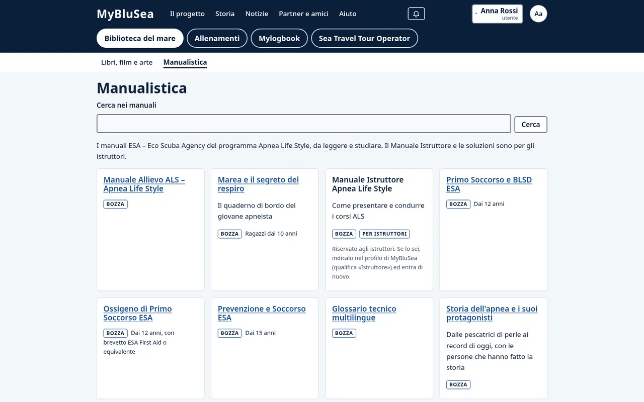
Task: Select the Biblioteca del mare section
Action: pos(140,38)
